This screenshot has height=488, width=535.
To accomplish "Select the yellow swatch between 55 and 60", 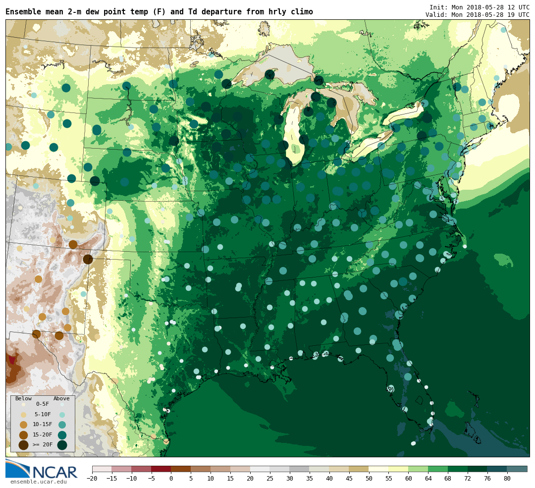I will [x=399, y=469].
